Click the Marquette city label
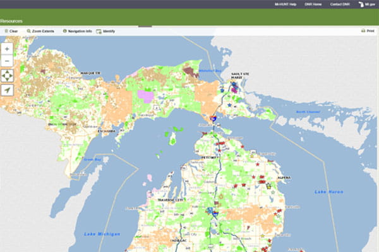 tap(90, 73)
